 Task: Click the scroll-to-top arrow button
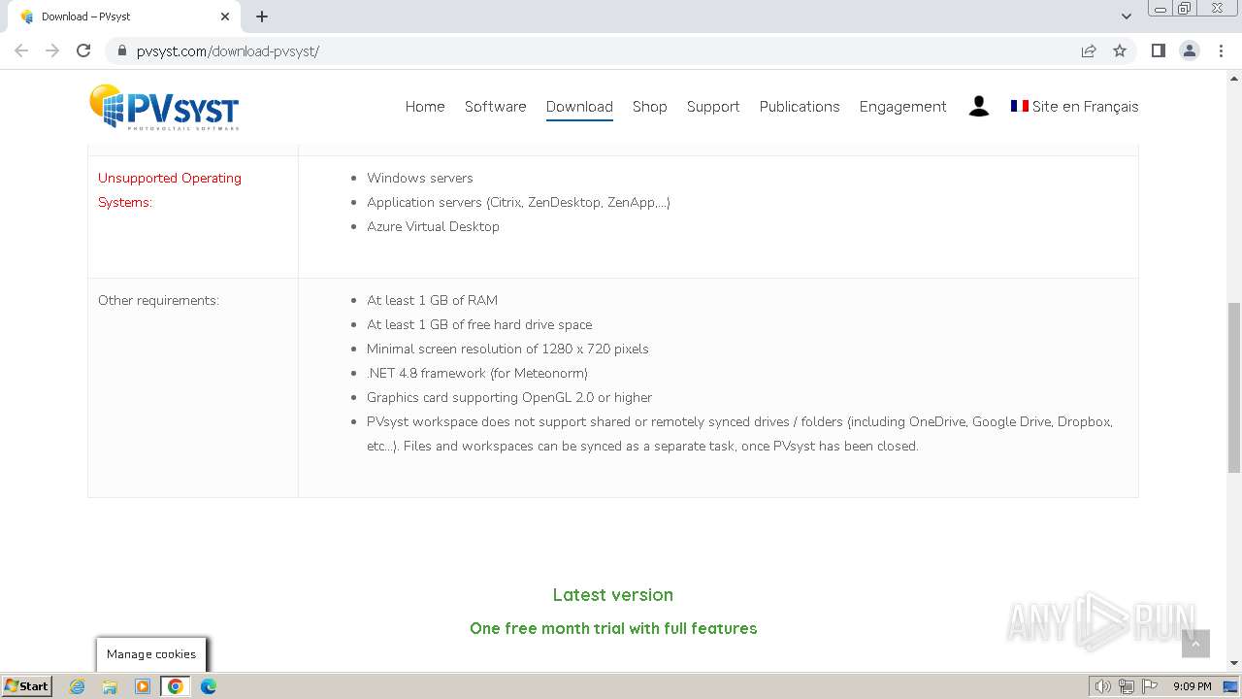[x=1195, y=644]
